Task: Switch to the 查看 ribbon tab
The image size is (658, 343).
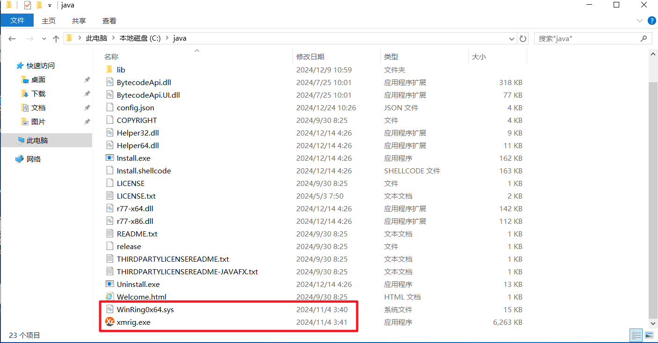Action: [109, 21]
